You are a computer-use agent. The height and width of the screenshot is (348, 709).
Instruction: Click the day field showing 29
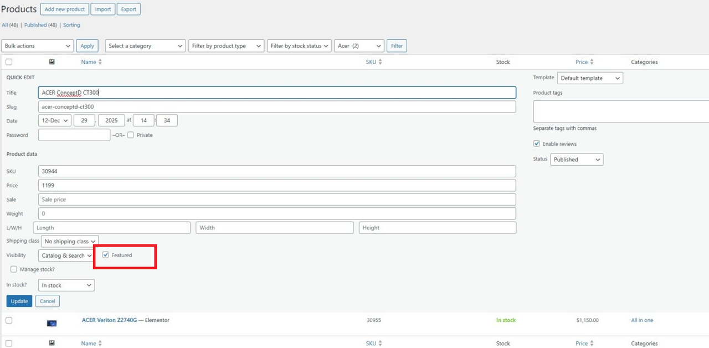coord(84,120)
